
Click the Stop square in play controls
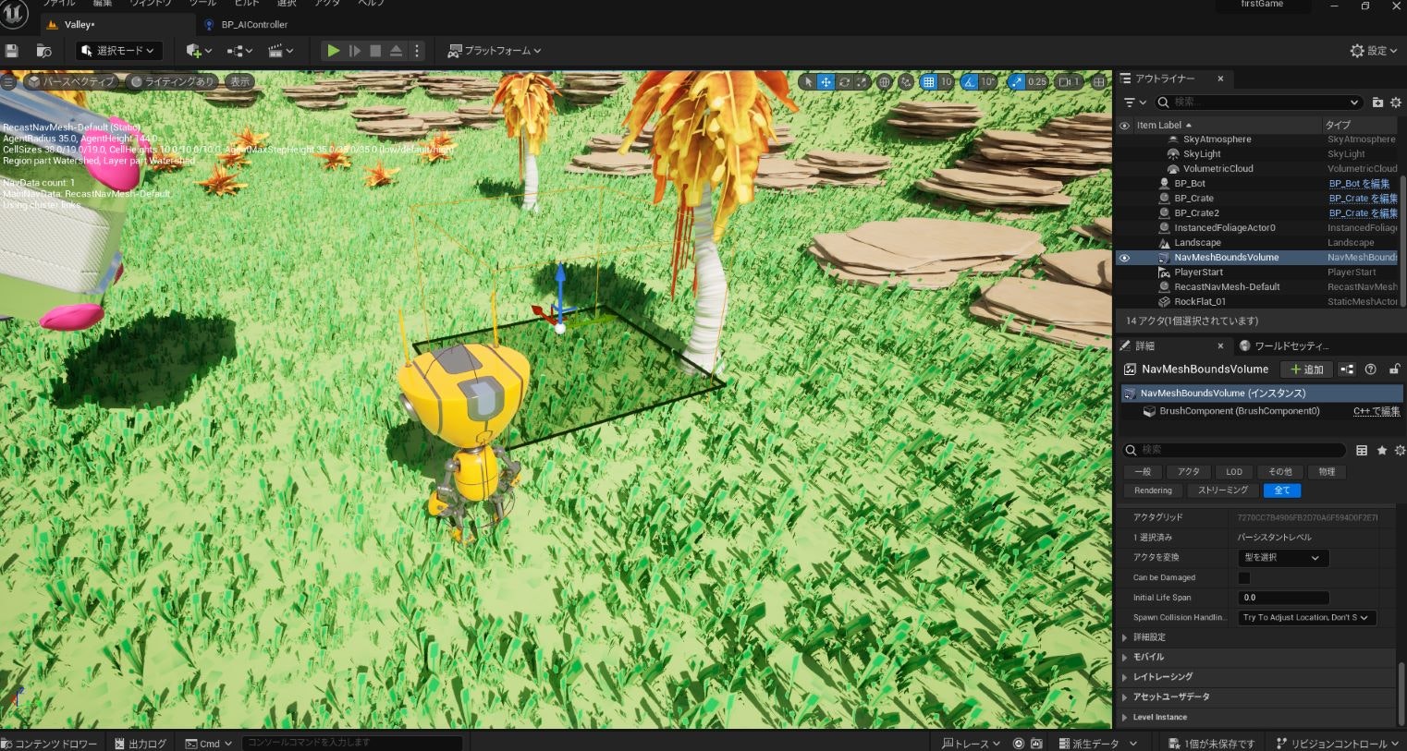coord(375,51)
